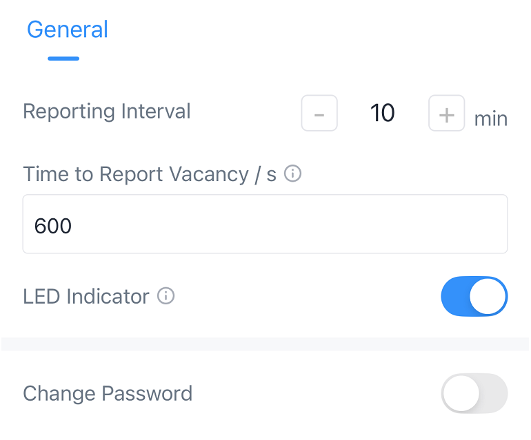Click the Time to Report Vacancy label
Viewport: 531px width, 440px height.
pyautogui.click(x=150, y=174)
